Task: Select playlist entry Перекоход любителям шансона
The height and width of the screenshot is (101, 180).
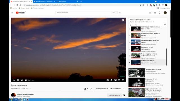Action: pos(147,56)
